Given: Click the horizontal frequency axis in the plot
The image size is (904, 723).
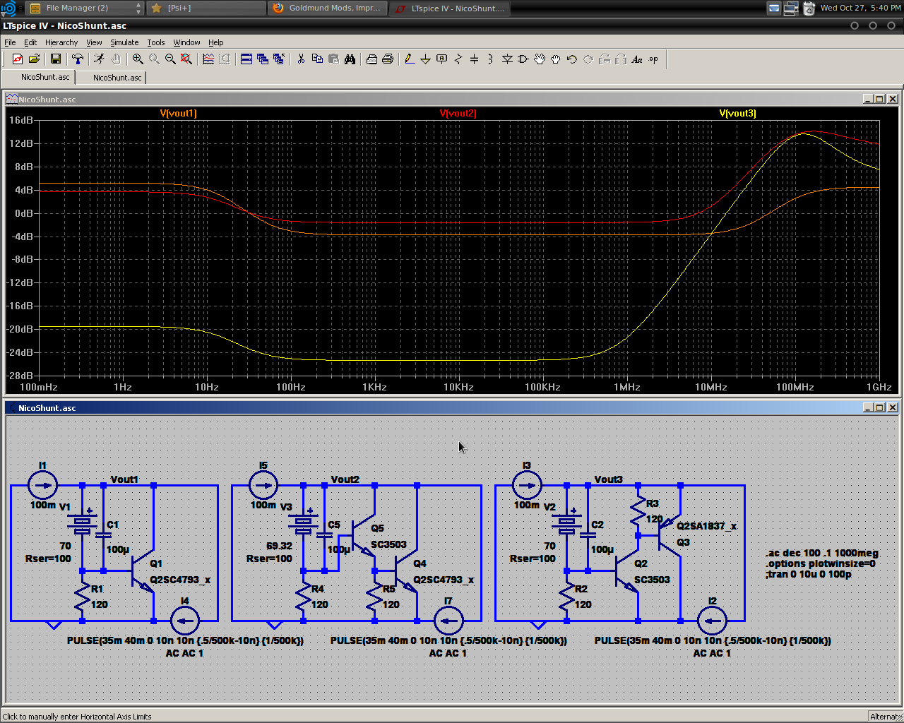Looking at the screenshot, I should (459, 387).
